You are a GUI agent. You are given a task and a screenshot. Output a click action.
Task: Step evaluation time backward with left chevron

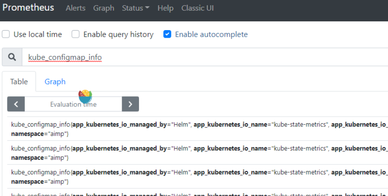(16, 104)
